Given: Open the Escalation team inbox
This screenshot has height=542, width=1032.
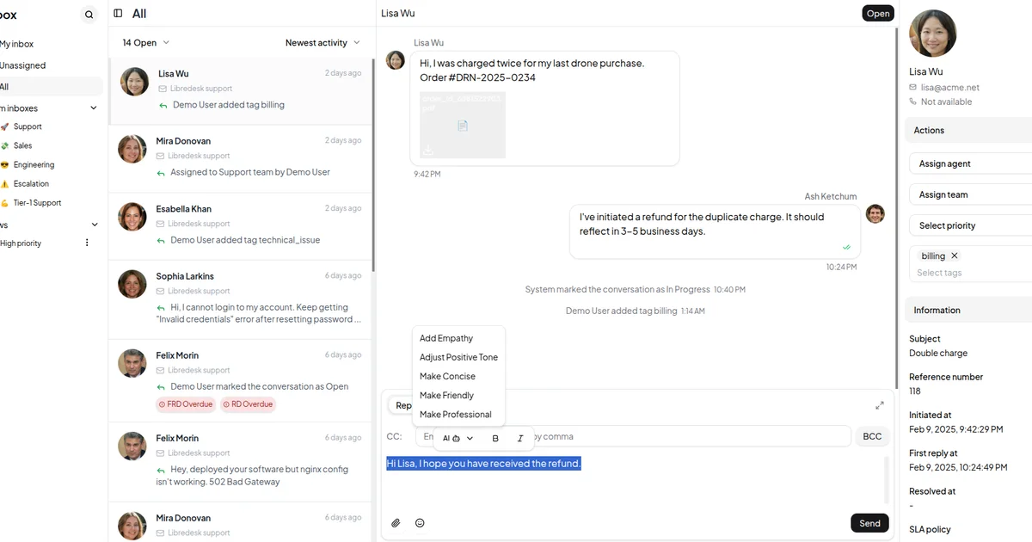Looking at the screenshot, I should 31,183.
